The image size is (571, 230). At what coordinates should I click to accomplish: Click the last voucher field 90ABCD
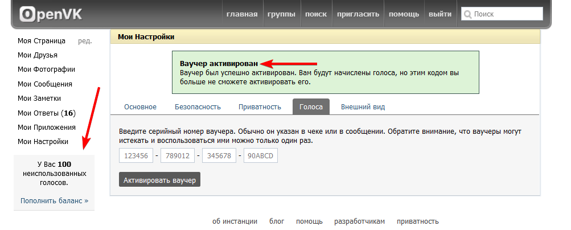click(x=260, y=155)
